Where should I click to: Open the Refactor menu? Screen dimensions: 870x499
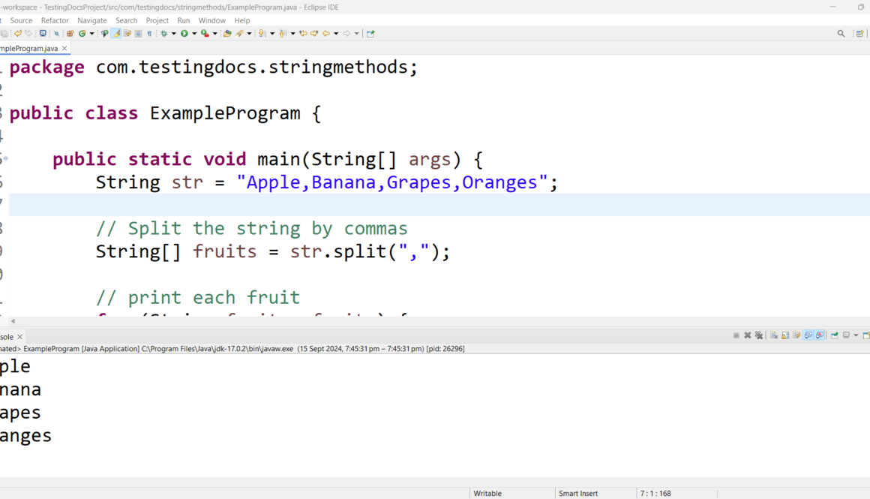[x=55, y=20]
